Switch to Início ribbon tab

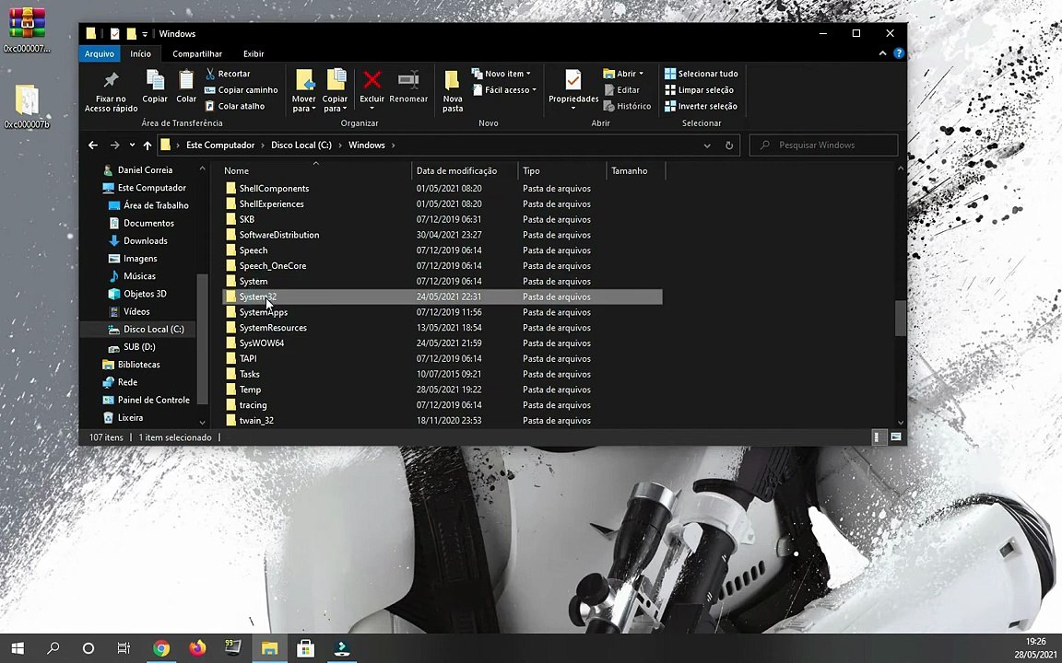point(141,53)
